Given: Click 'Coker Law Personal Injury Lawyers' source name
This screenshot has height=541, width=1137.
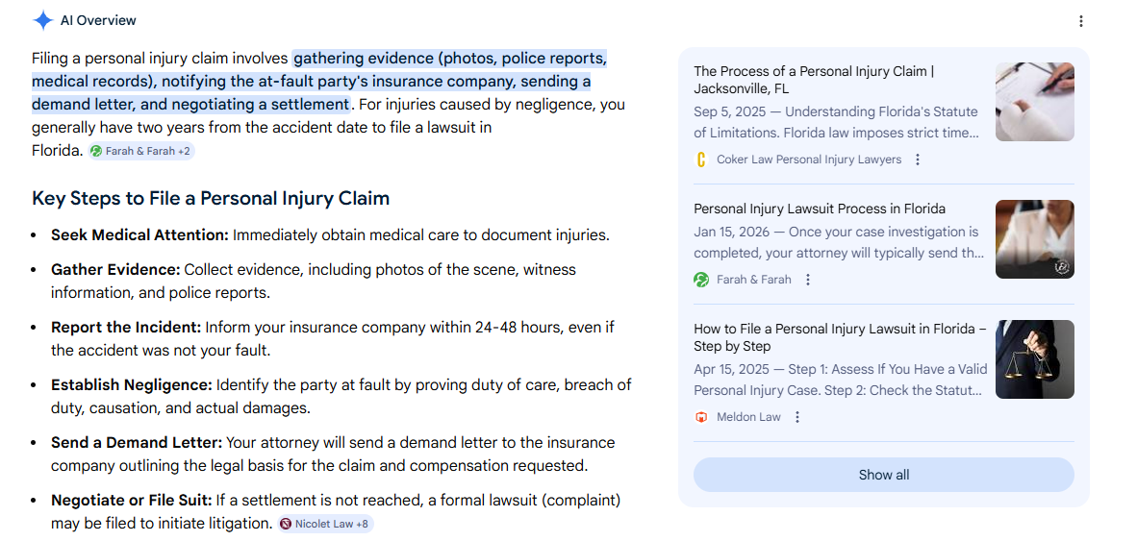Looking at the screenshot, I should coord(809,160).
